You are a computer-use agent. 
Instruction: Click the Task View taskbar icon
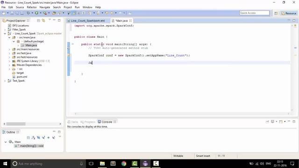tap(91, 164)
